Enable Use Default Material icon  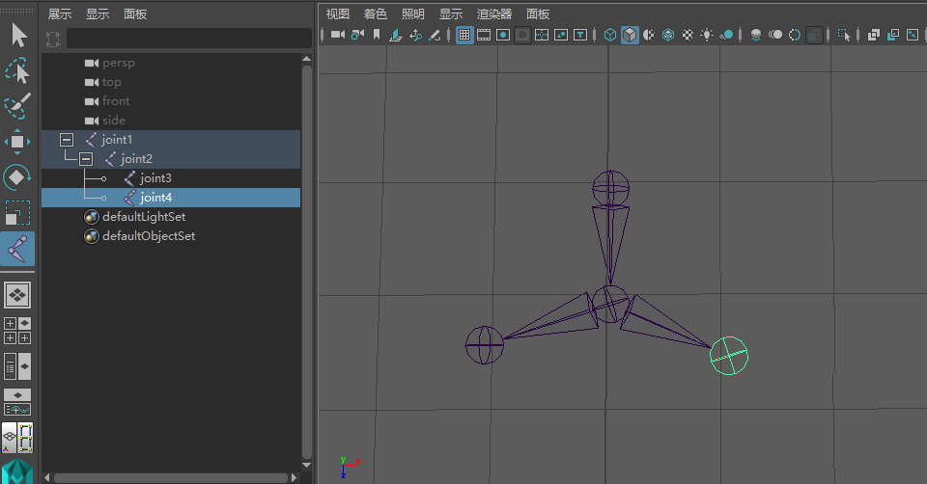tap(649, 35)
